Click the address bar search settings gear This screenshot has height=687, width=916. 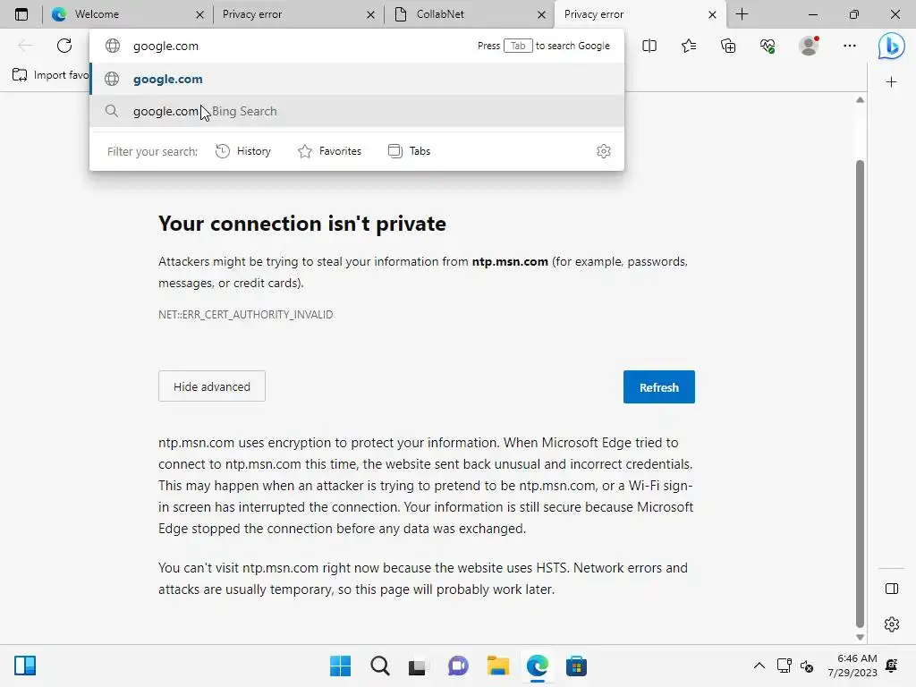[x=604, y=151]
